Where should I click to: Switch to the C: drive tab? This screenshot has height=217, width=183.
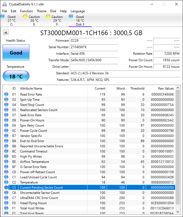[12, 20]
